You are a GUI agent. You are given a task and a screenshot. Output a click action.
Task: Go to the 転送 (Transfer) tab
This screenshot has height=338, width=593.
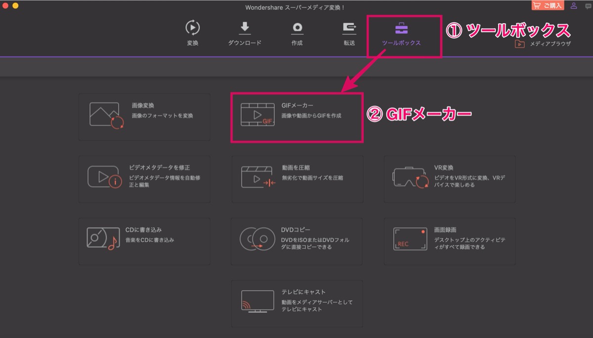point(349,34)
